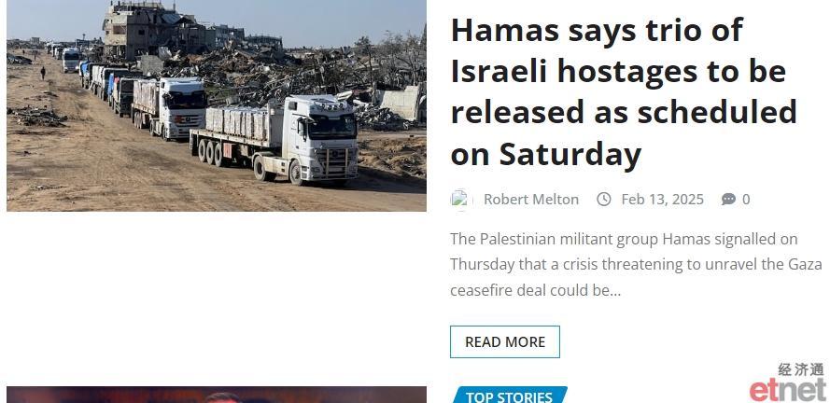Click the READ MORE button
The width and height of the screenshot is (830, 403).
(x=504, y=341)
